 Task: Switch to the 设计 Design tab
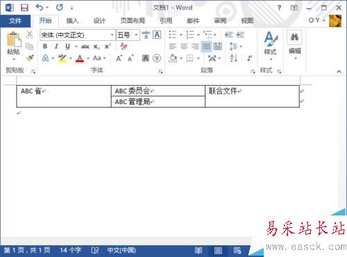tap(99, 21)
